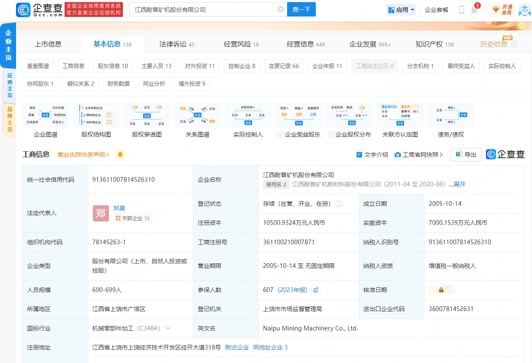Open the 同地址企业 3 link
The image size is (532, 363).
pyautogui.click(x=270, y=347)
